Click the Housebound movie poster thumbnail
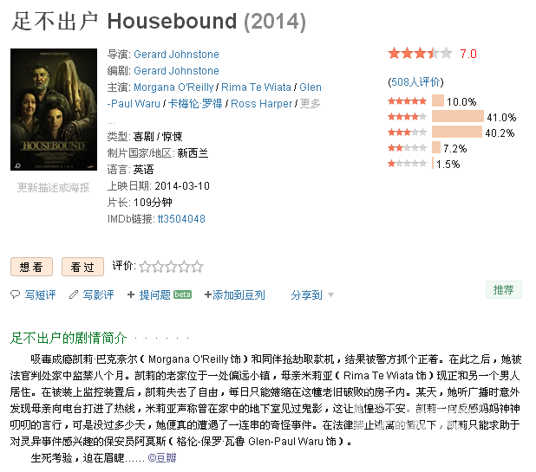Viewport: 536px width, 472px height. (54, 109)
